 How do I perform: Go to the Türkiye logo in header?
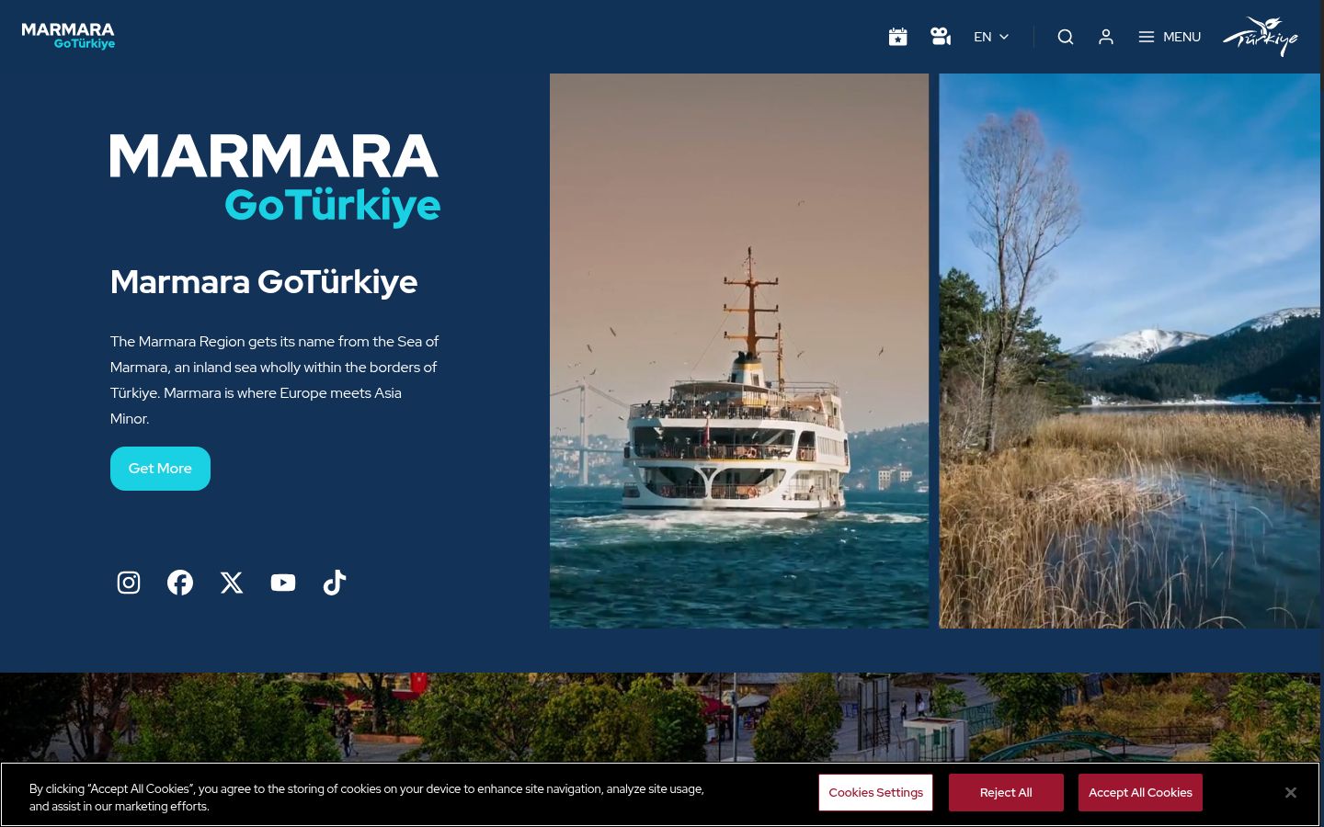pyautogui.click(x=1260, y=37)
